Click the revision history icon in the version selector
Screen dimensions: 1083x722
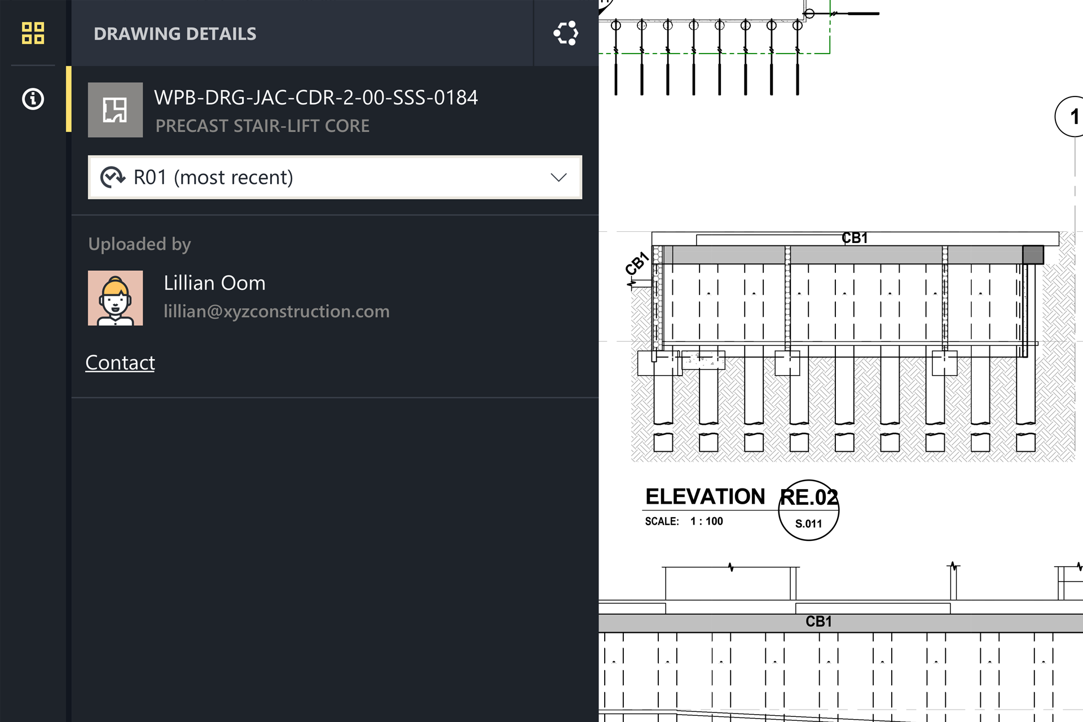pos(113,177)
